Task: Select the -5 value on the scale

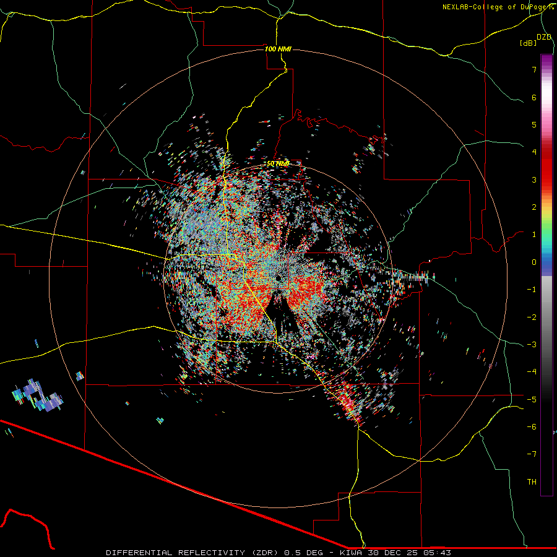Action: click(x=532, y=400)
